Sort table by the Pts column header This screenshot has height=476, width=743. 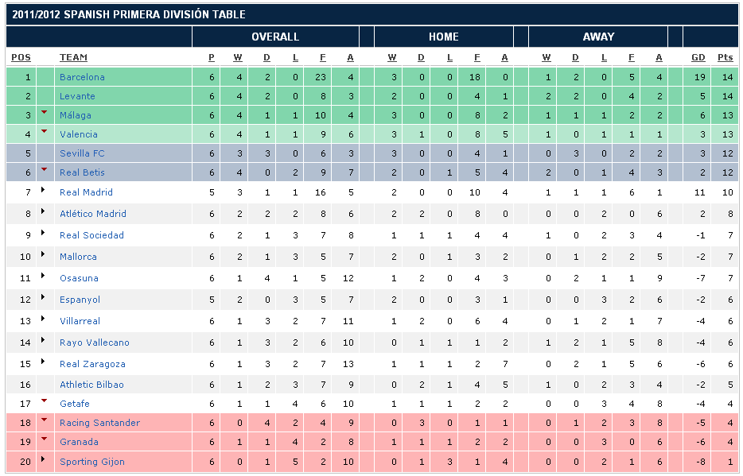click(x=725, y=57)
